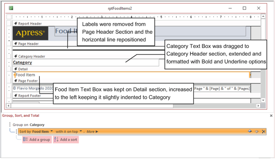Move the Food Item sort level down
The image size is (276, 159).
257,131
